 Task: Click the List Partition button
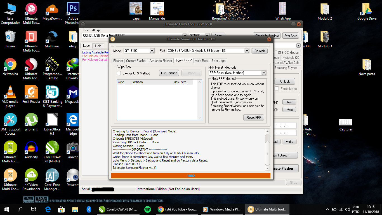pos(169,73)
